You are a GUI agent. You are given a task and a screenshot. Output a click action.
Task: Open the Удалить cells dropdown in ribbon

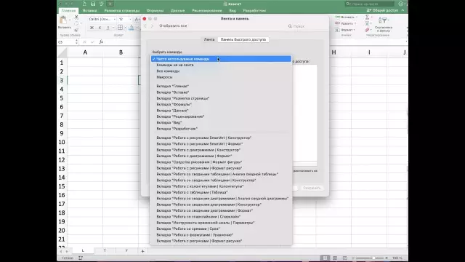coord(346,23)
